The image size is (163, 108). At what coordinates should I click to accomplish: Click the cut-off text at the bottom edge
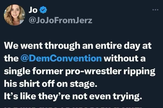(x=73, y=107)
